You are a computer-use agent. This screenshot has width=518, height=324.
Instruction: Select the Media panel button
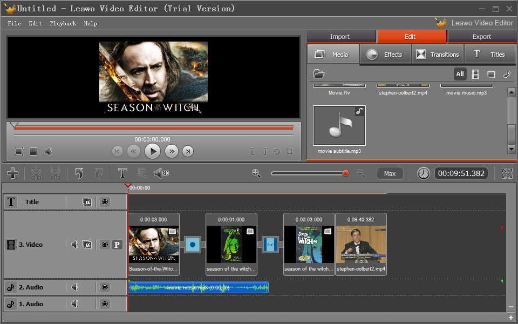(333, 54)
